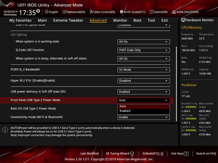The height and width of the screenshot is (163, 218).
Task: Click the 16384 MB capacity value
Action: pos(205,74)
